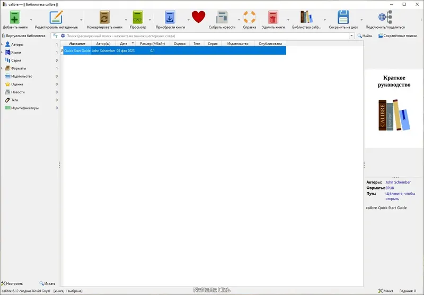This screenshot has width=424, height=295.
Task: Click the Настроить button in tag browser
Action: pyautogui.click(x=12, y=284)
